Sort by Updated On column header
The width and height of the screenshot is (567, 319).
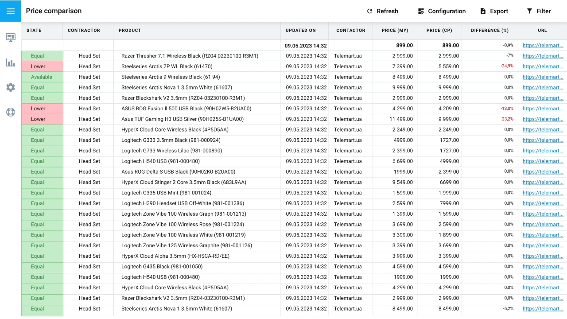tap(300, 31)
